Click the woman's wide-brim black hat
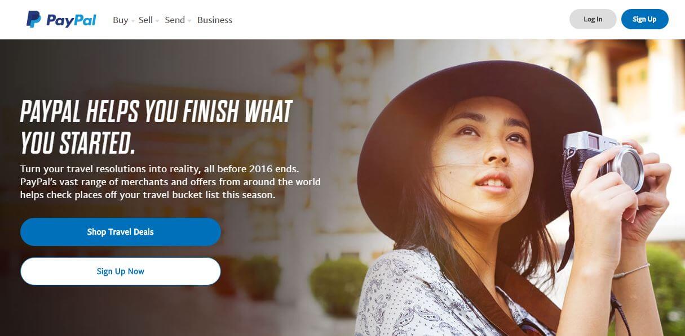 click(478, 113)
